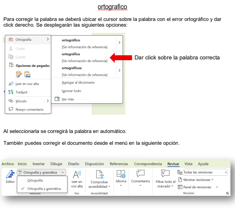
Task: Click the Copiar pages icon
Action: [x=11, y=57]
